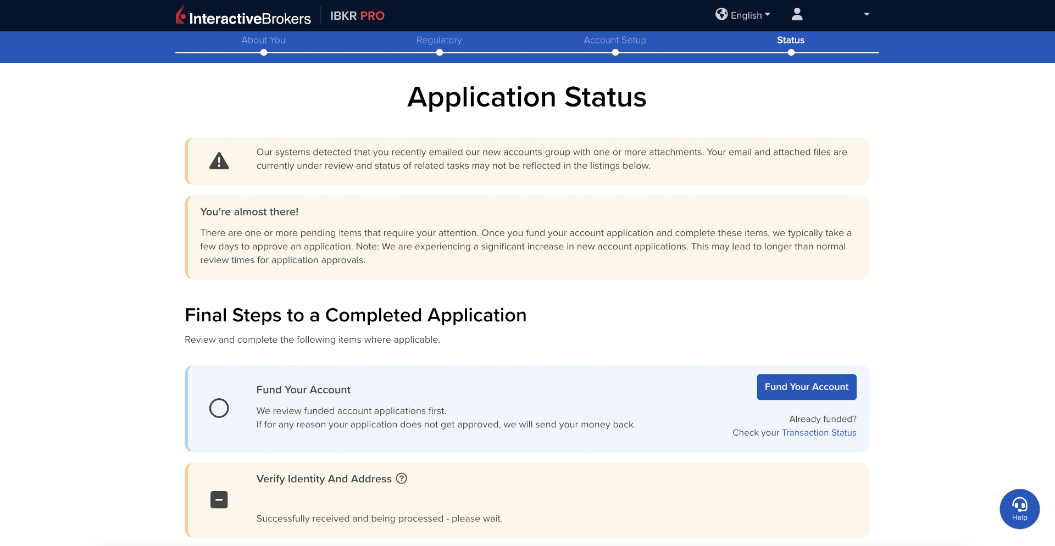The width and height of the screenshot is (1055, 546).
Task: Click the globe language icon
Action: coord(721,14)
